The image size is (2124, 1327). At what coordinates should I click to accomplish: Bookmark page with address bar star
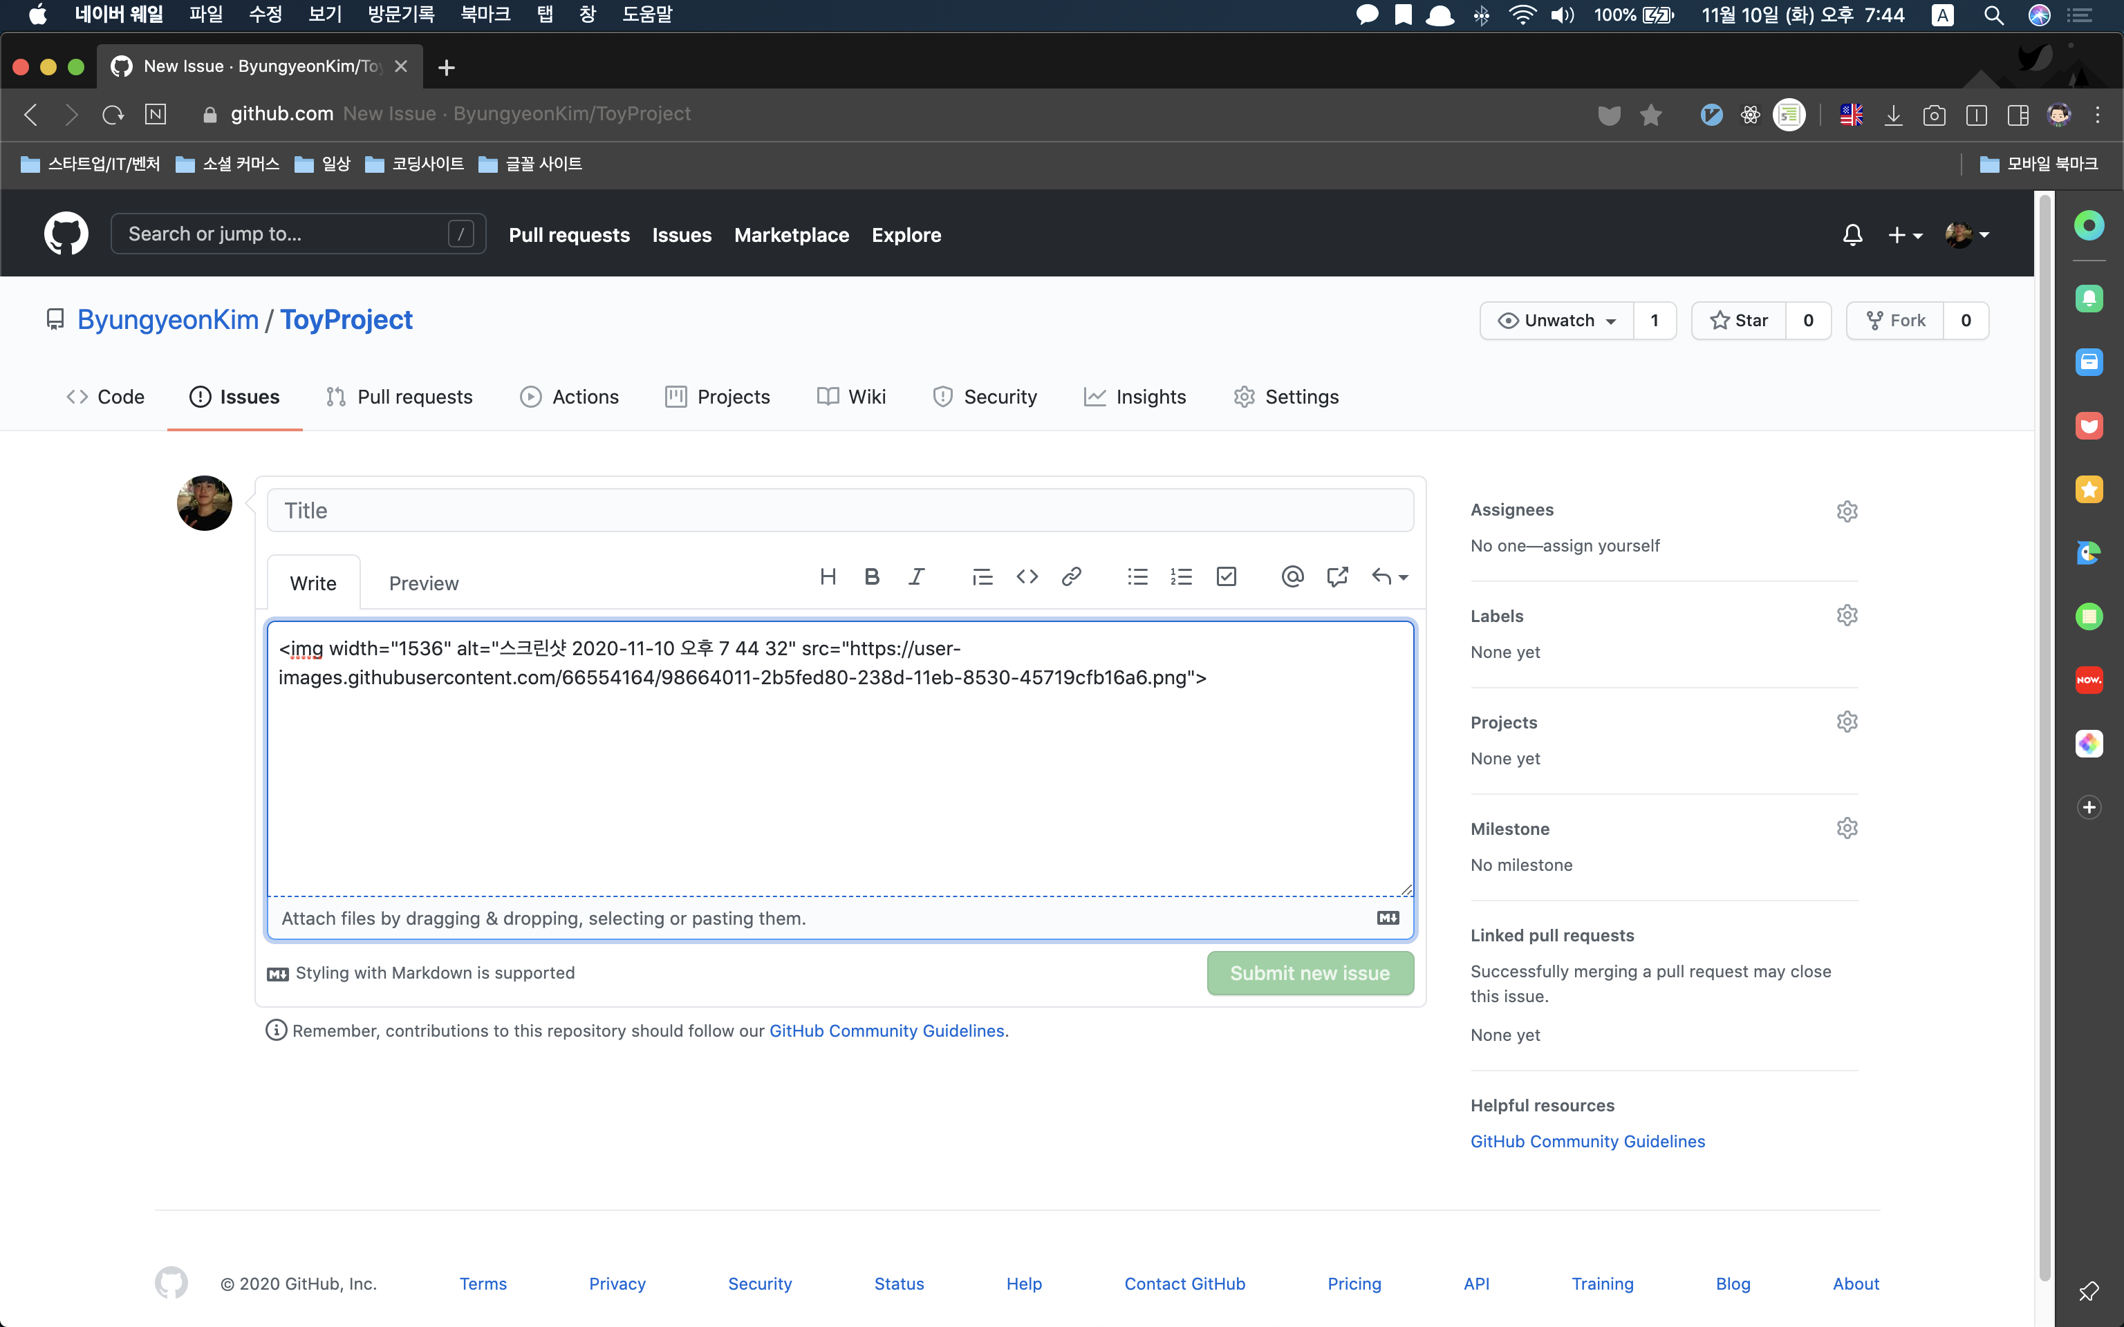click(1650, 115)
